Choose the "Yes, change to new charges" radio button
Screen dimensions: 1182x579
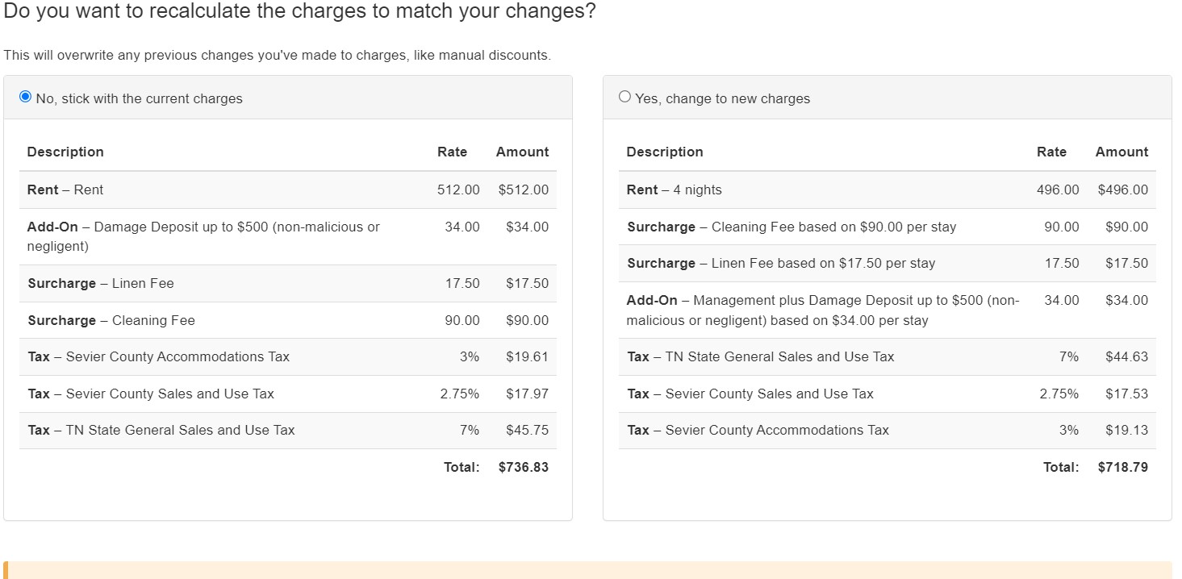pyautogui.click(x=624, y=97)
